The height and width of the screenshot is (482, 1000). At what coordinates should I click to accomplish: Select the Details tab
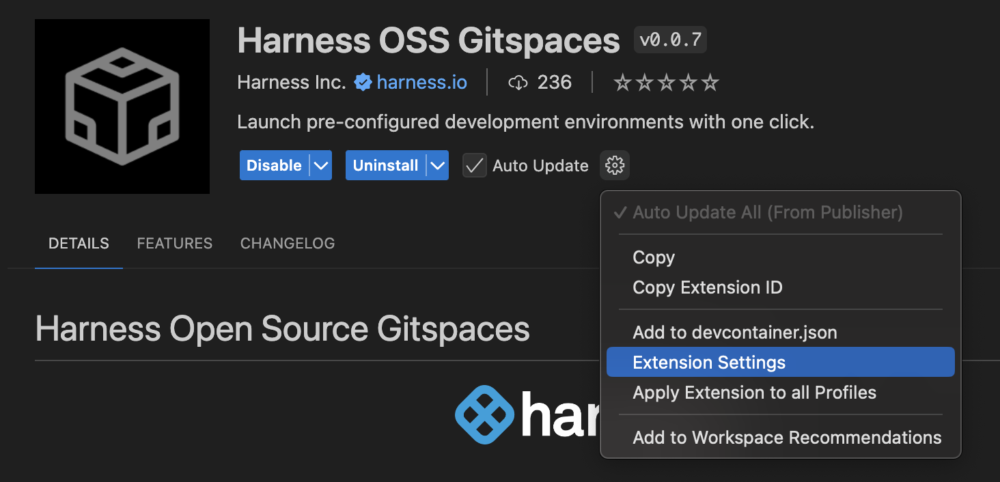click(79, 243)
